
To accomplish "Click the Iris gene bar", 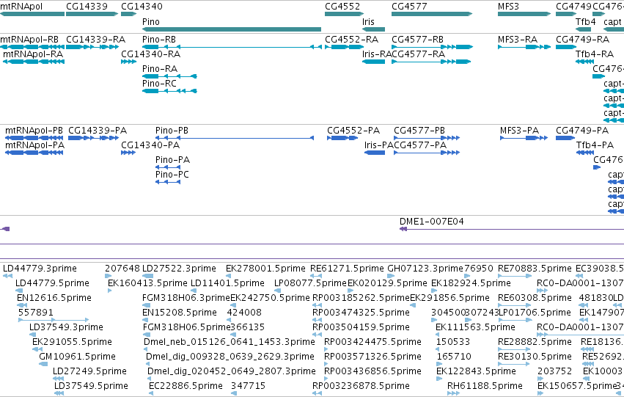I will (x=373, y=29).
